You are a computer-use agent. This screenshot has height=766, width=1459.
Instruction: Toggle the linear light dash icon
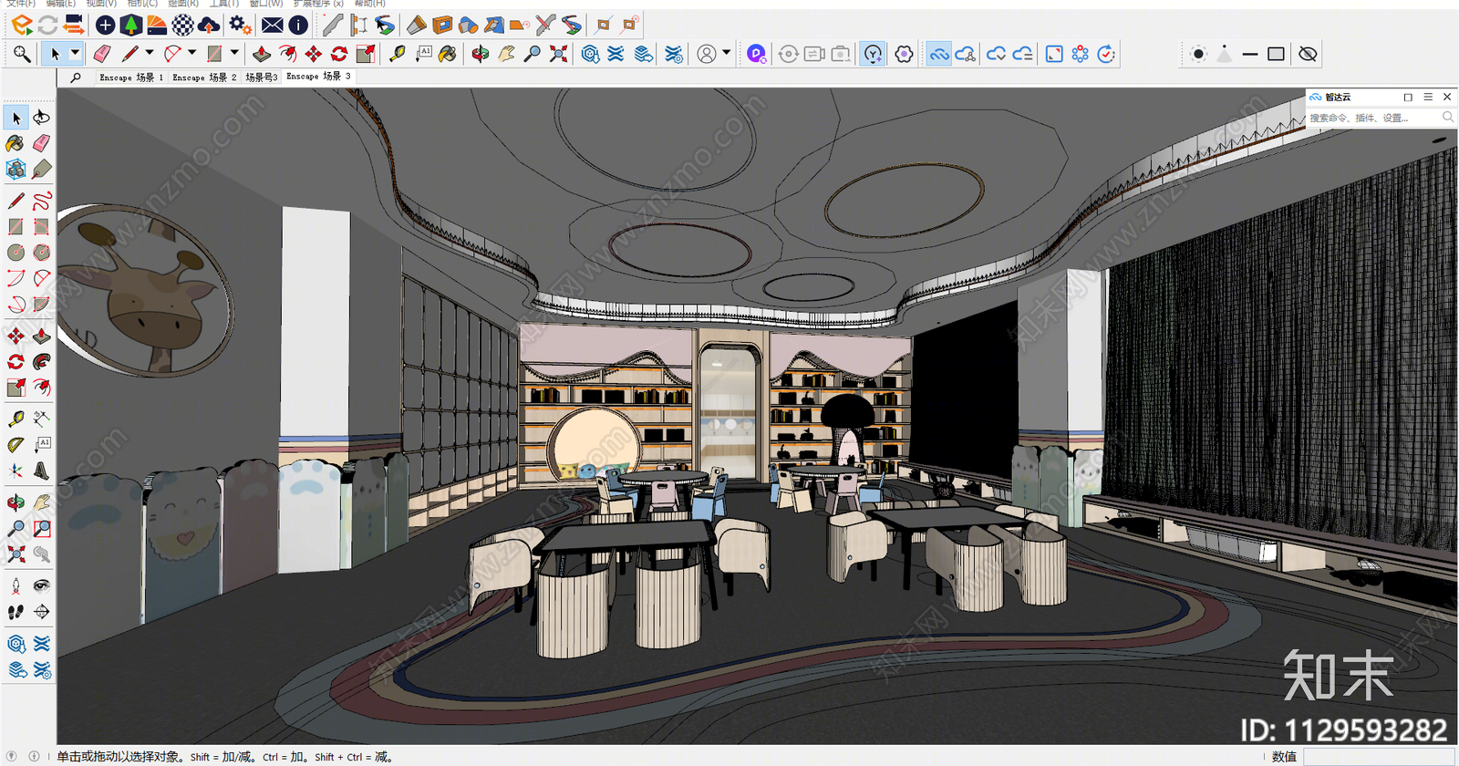pyautogui.click(x=1250, y=54)
